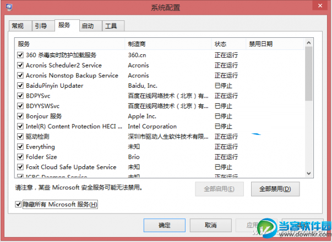The width and height of the screenshot is (332, 242).
Task: Uncheck the Acronis Scheduler2 Service checkbox
Action: click(x=20, y=65)
